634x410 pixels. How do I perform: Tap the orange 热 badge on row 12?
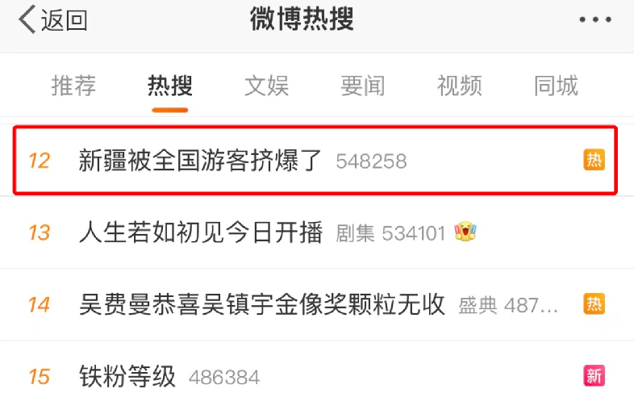point(594,160)
